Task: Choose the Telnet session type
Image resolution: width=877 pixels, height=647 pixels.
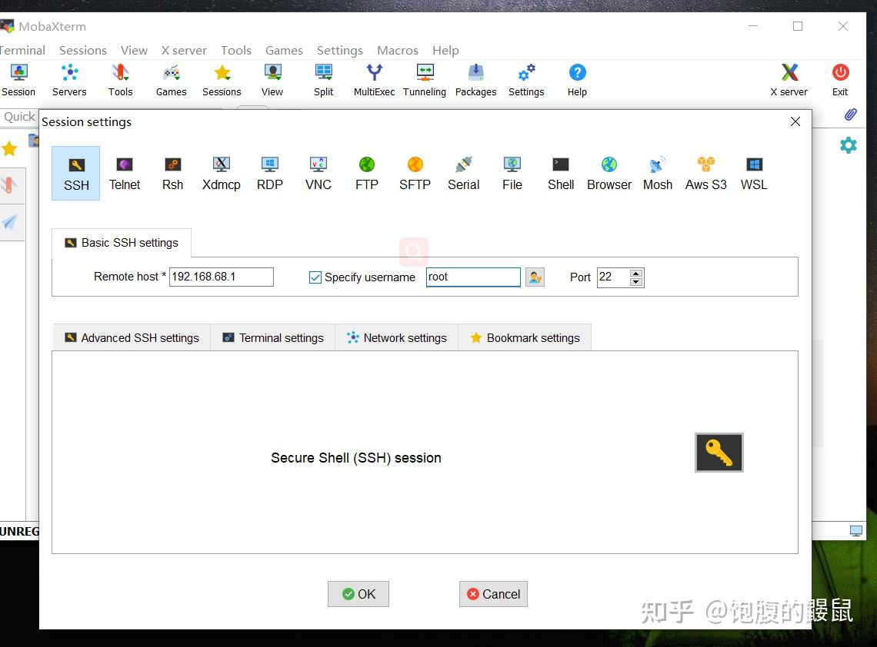Action: coord(124,173)
